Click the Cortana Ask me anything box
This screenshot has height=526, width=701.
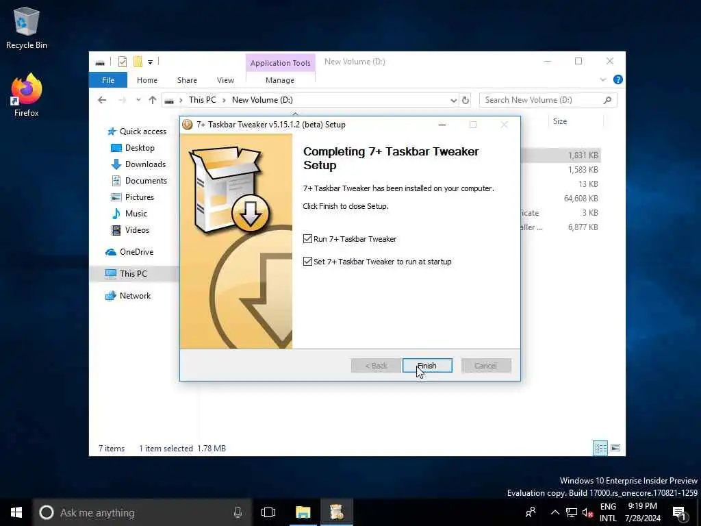pos(142,512)
